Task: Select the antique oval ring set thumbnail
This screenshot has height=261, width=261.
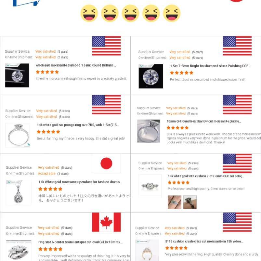Action: pyautogui.click(x=19, y=250)
